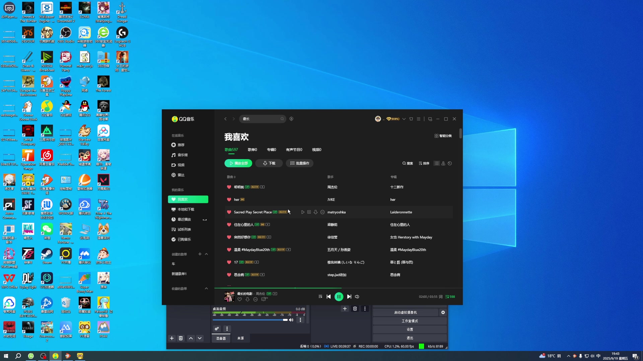The width and height of the screenshot is (643, 361).
Task: Unlike 思念病 by its heart
Action: 229,275
